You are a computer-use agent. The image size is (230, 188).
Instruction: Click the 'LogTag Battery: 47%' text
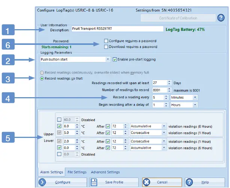[x=185, y=30]
